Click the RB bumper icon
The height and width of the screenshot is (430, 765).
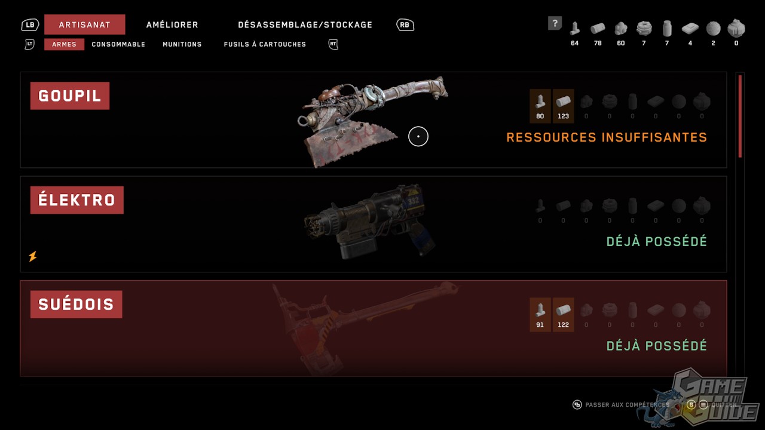[405, 25]
